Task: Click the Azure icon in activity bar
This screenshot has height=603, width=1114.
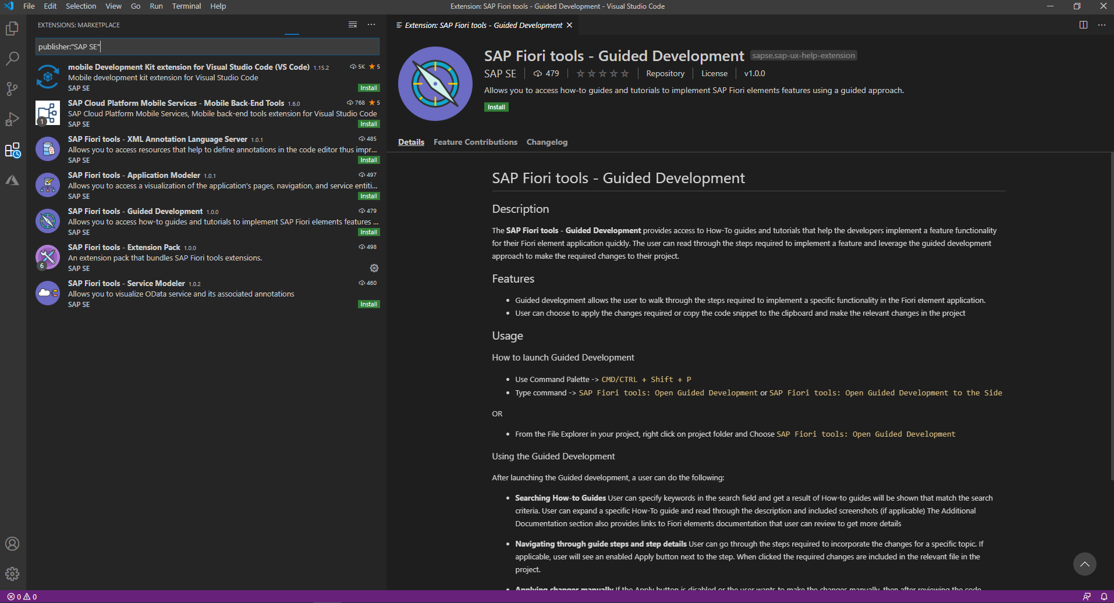Action: [x=12, y=180]
